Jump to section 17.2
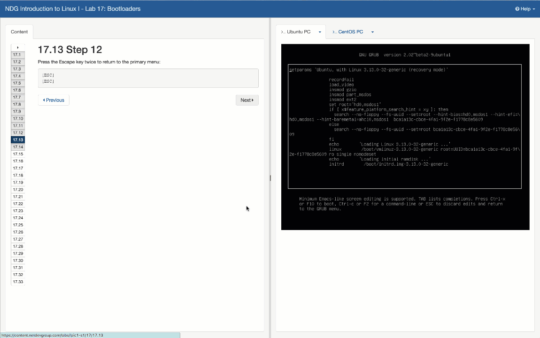The image size is (540, 338). [x=18, y=62]
